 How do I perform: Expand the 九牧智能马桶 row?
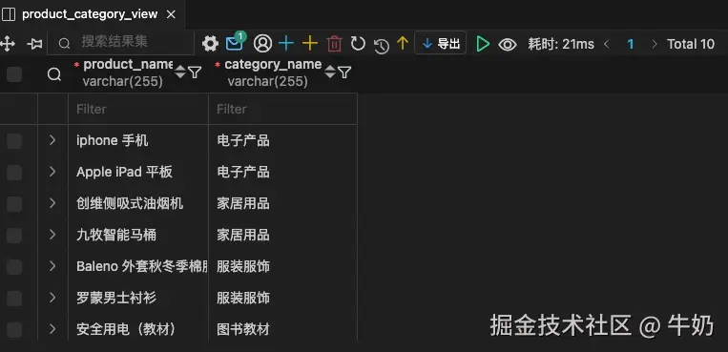pos(52,235)
